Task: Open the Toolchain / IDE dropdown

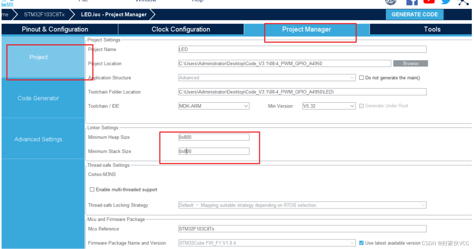Action: pyautogui.click(x=214, y=106)
